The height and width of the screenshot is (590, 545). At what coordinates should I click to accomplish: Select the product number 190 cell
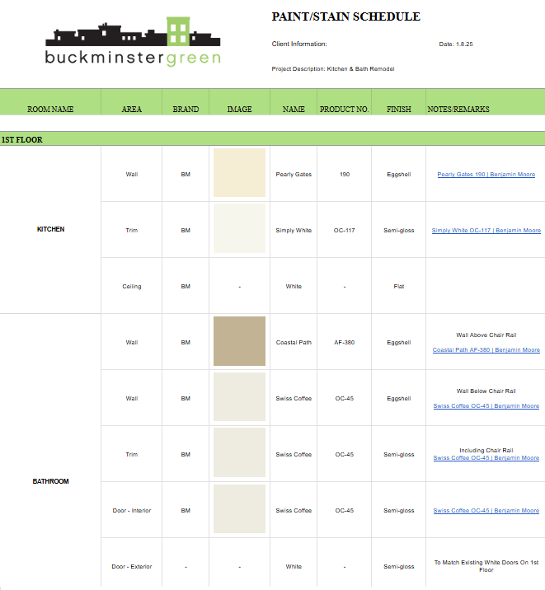click(345, 174)
